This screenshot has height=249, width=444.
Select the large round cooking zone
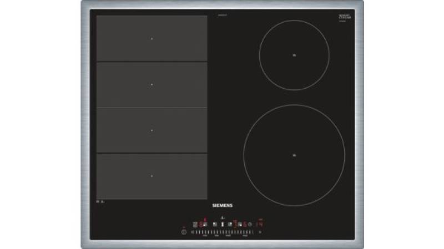pos(294,155)
